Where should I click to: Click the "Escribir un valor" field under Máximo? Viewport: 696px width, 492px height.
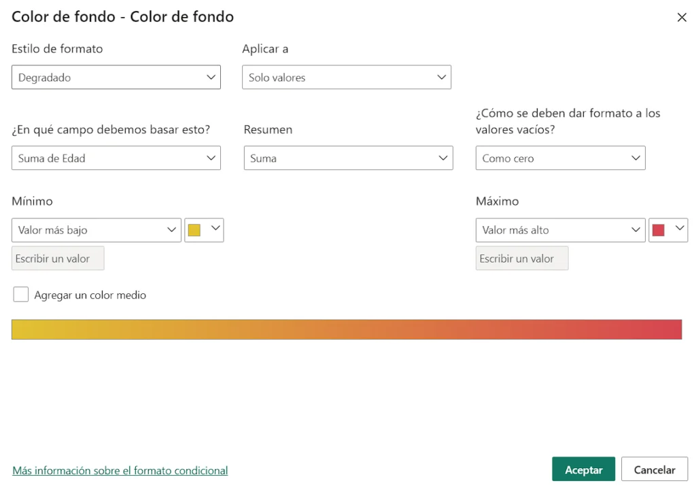(522, 258)
